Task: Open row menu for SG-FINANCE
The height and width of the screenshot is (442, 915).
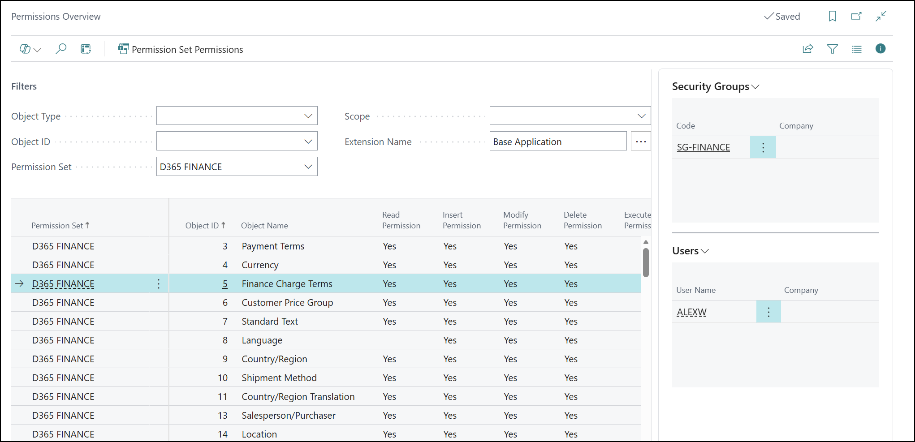Action: pyautogui.click(x=763, y=147)
